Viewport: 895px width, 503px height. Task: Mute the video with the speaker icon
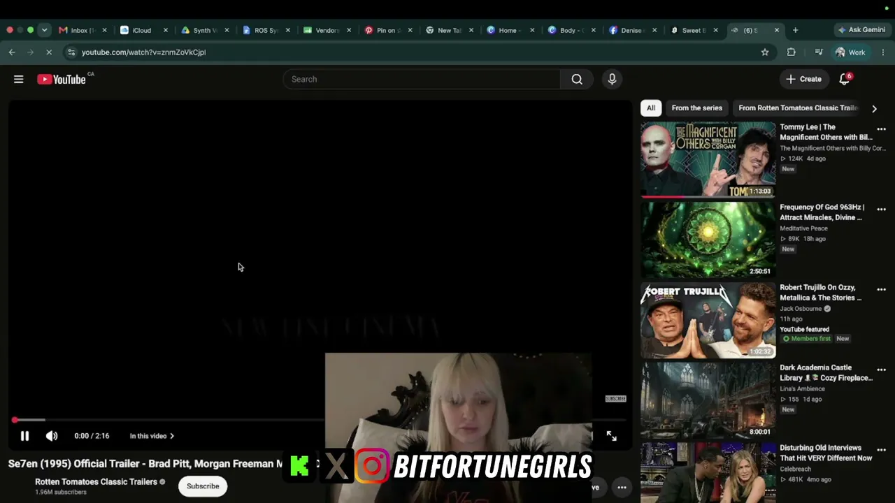coord(52,436)
